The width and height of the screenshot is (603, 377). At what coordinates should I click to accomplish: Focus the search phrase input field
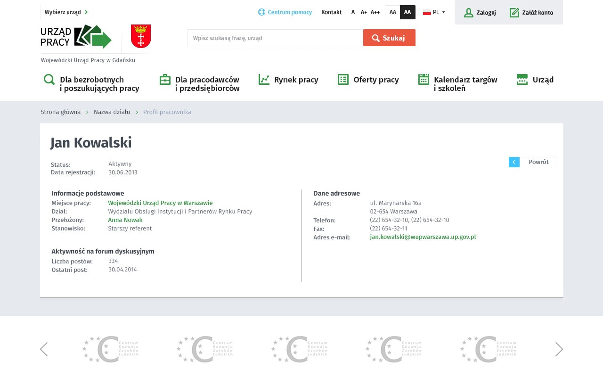pyautogui.click(x=275, y=38)
